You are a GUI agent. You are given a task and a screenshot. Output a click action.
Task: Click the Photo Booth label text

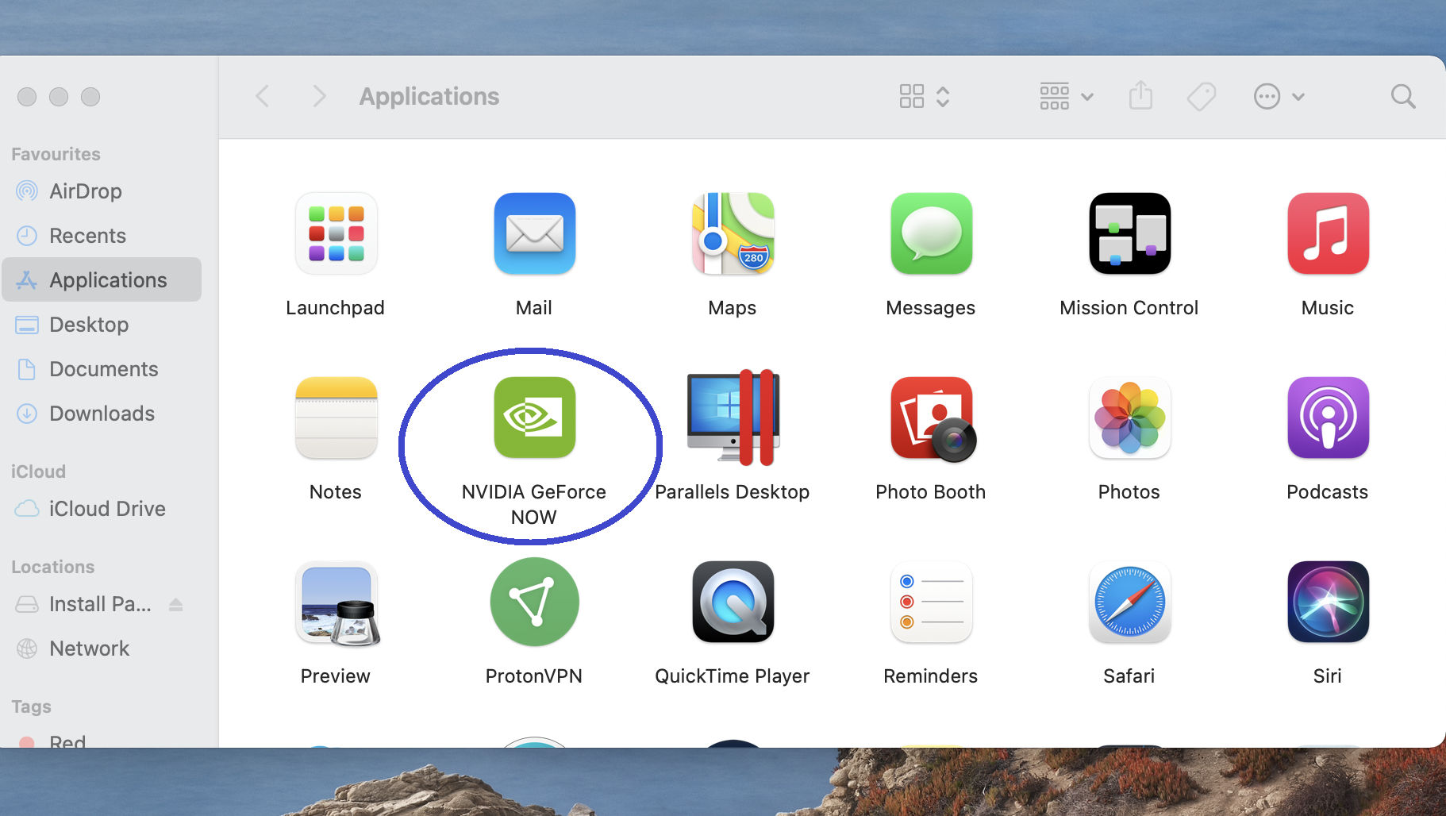931,492
